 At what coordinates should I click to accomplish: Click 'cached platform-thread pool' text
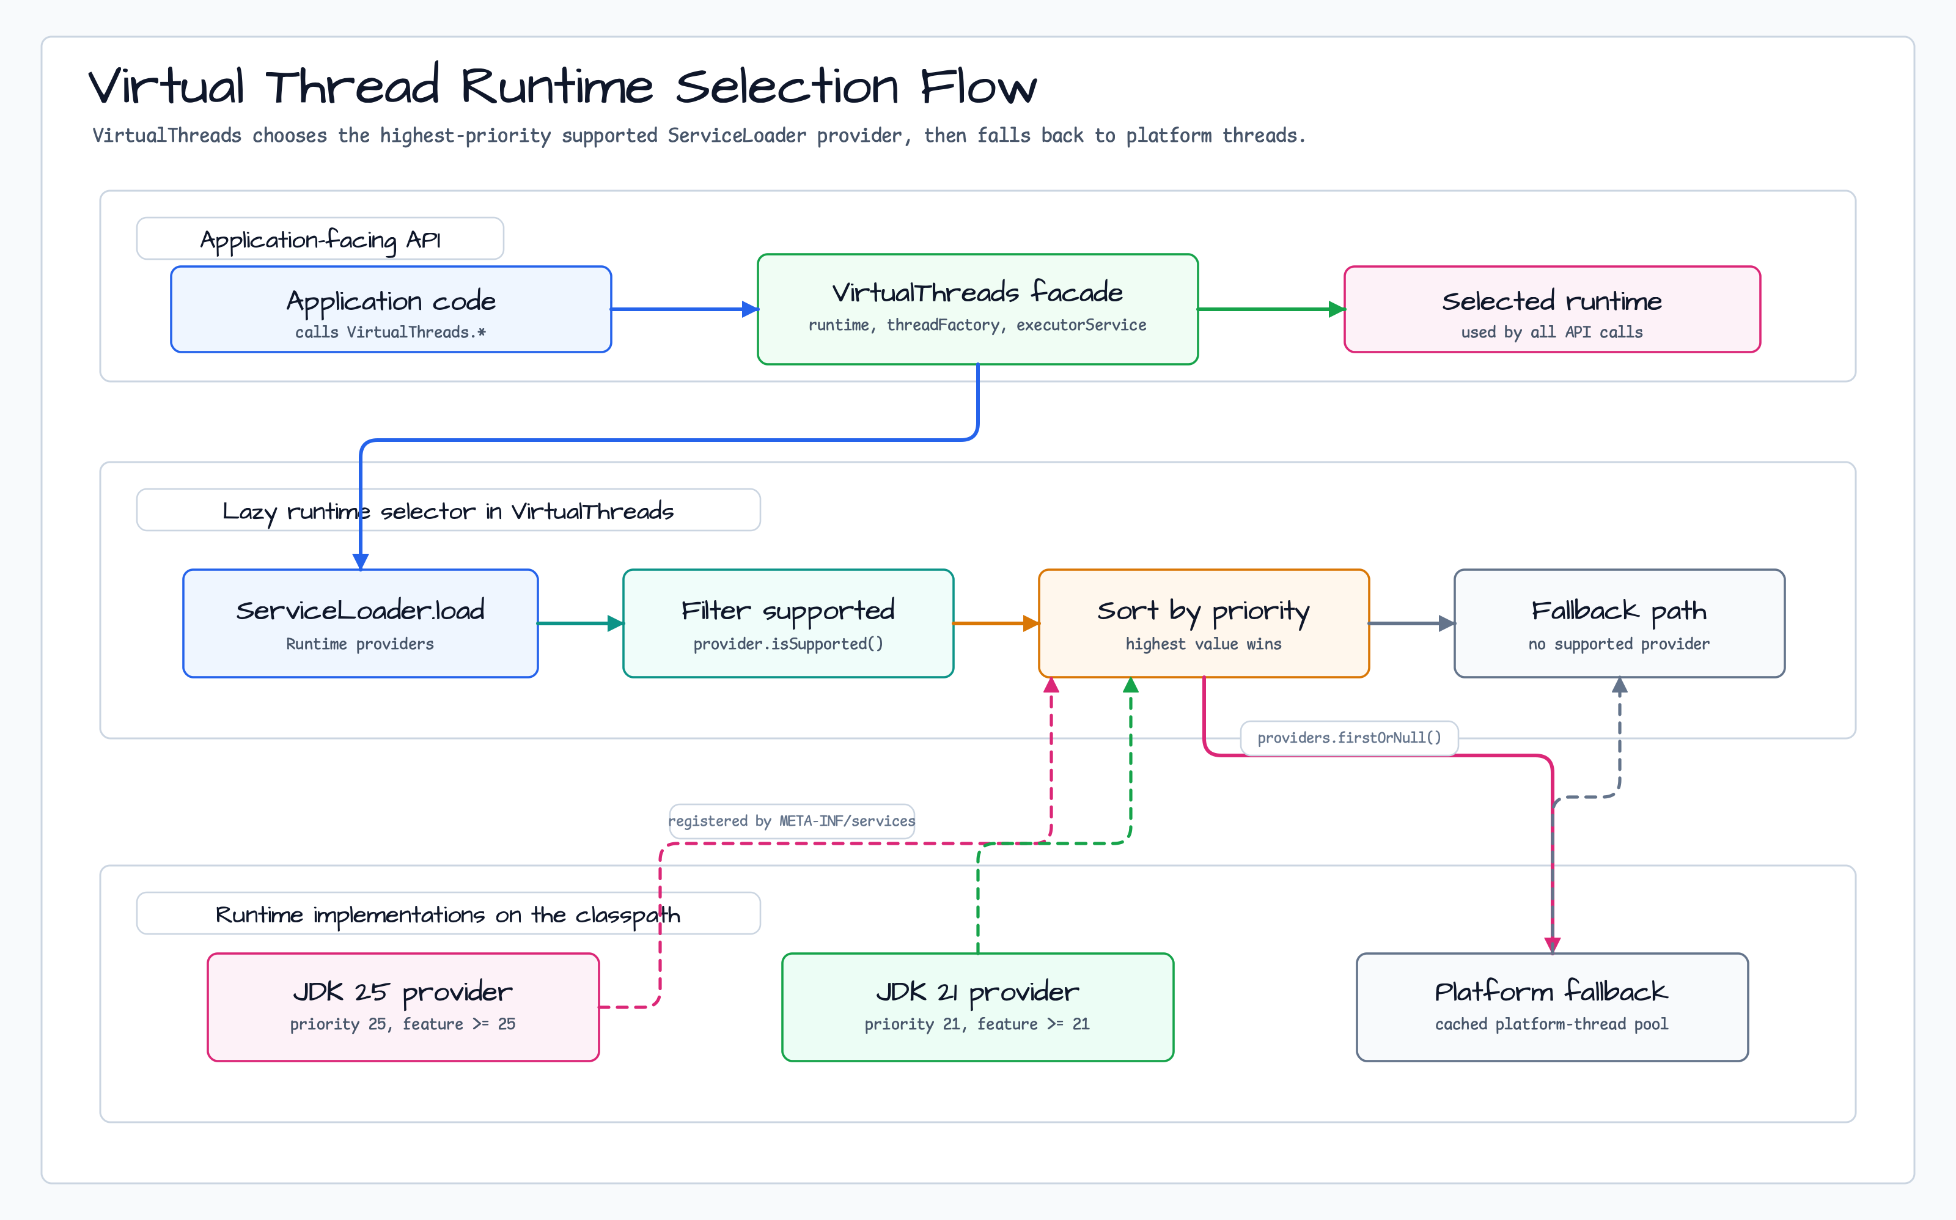point(1551,1024)
